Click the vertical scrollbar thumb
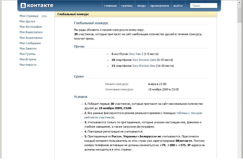This screenshot has width=243, height=160. (x=240, y=14)
